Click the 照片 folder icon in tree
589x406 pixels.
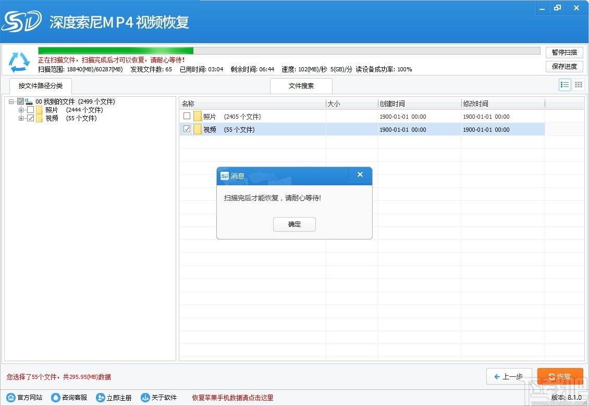click(x=40, y=110)
